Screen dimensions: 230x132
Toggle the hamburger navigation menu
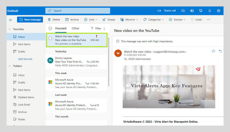pos(10,20)
